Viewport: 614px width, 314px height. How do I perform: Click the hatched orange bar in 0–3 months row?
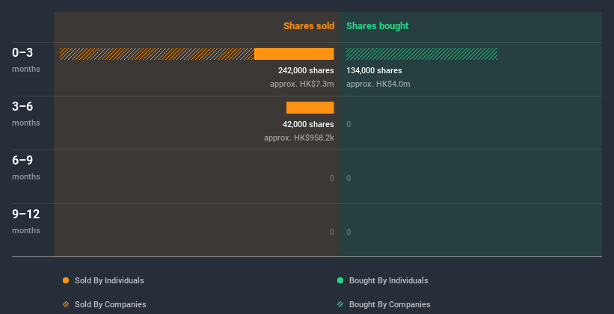click(x=157, y=54)
